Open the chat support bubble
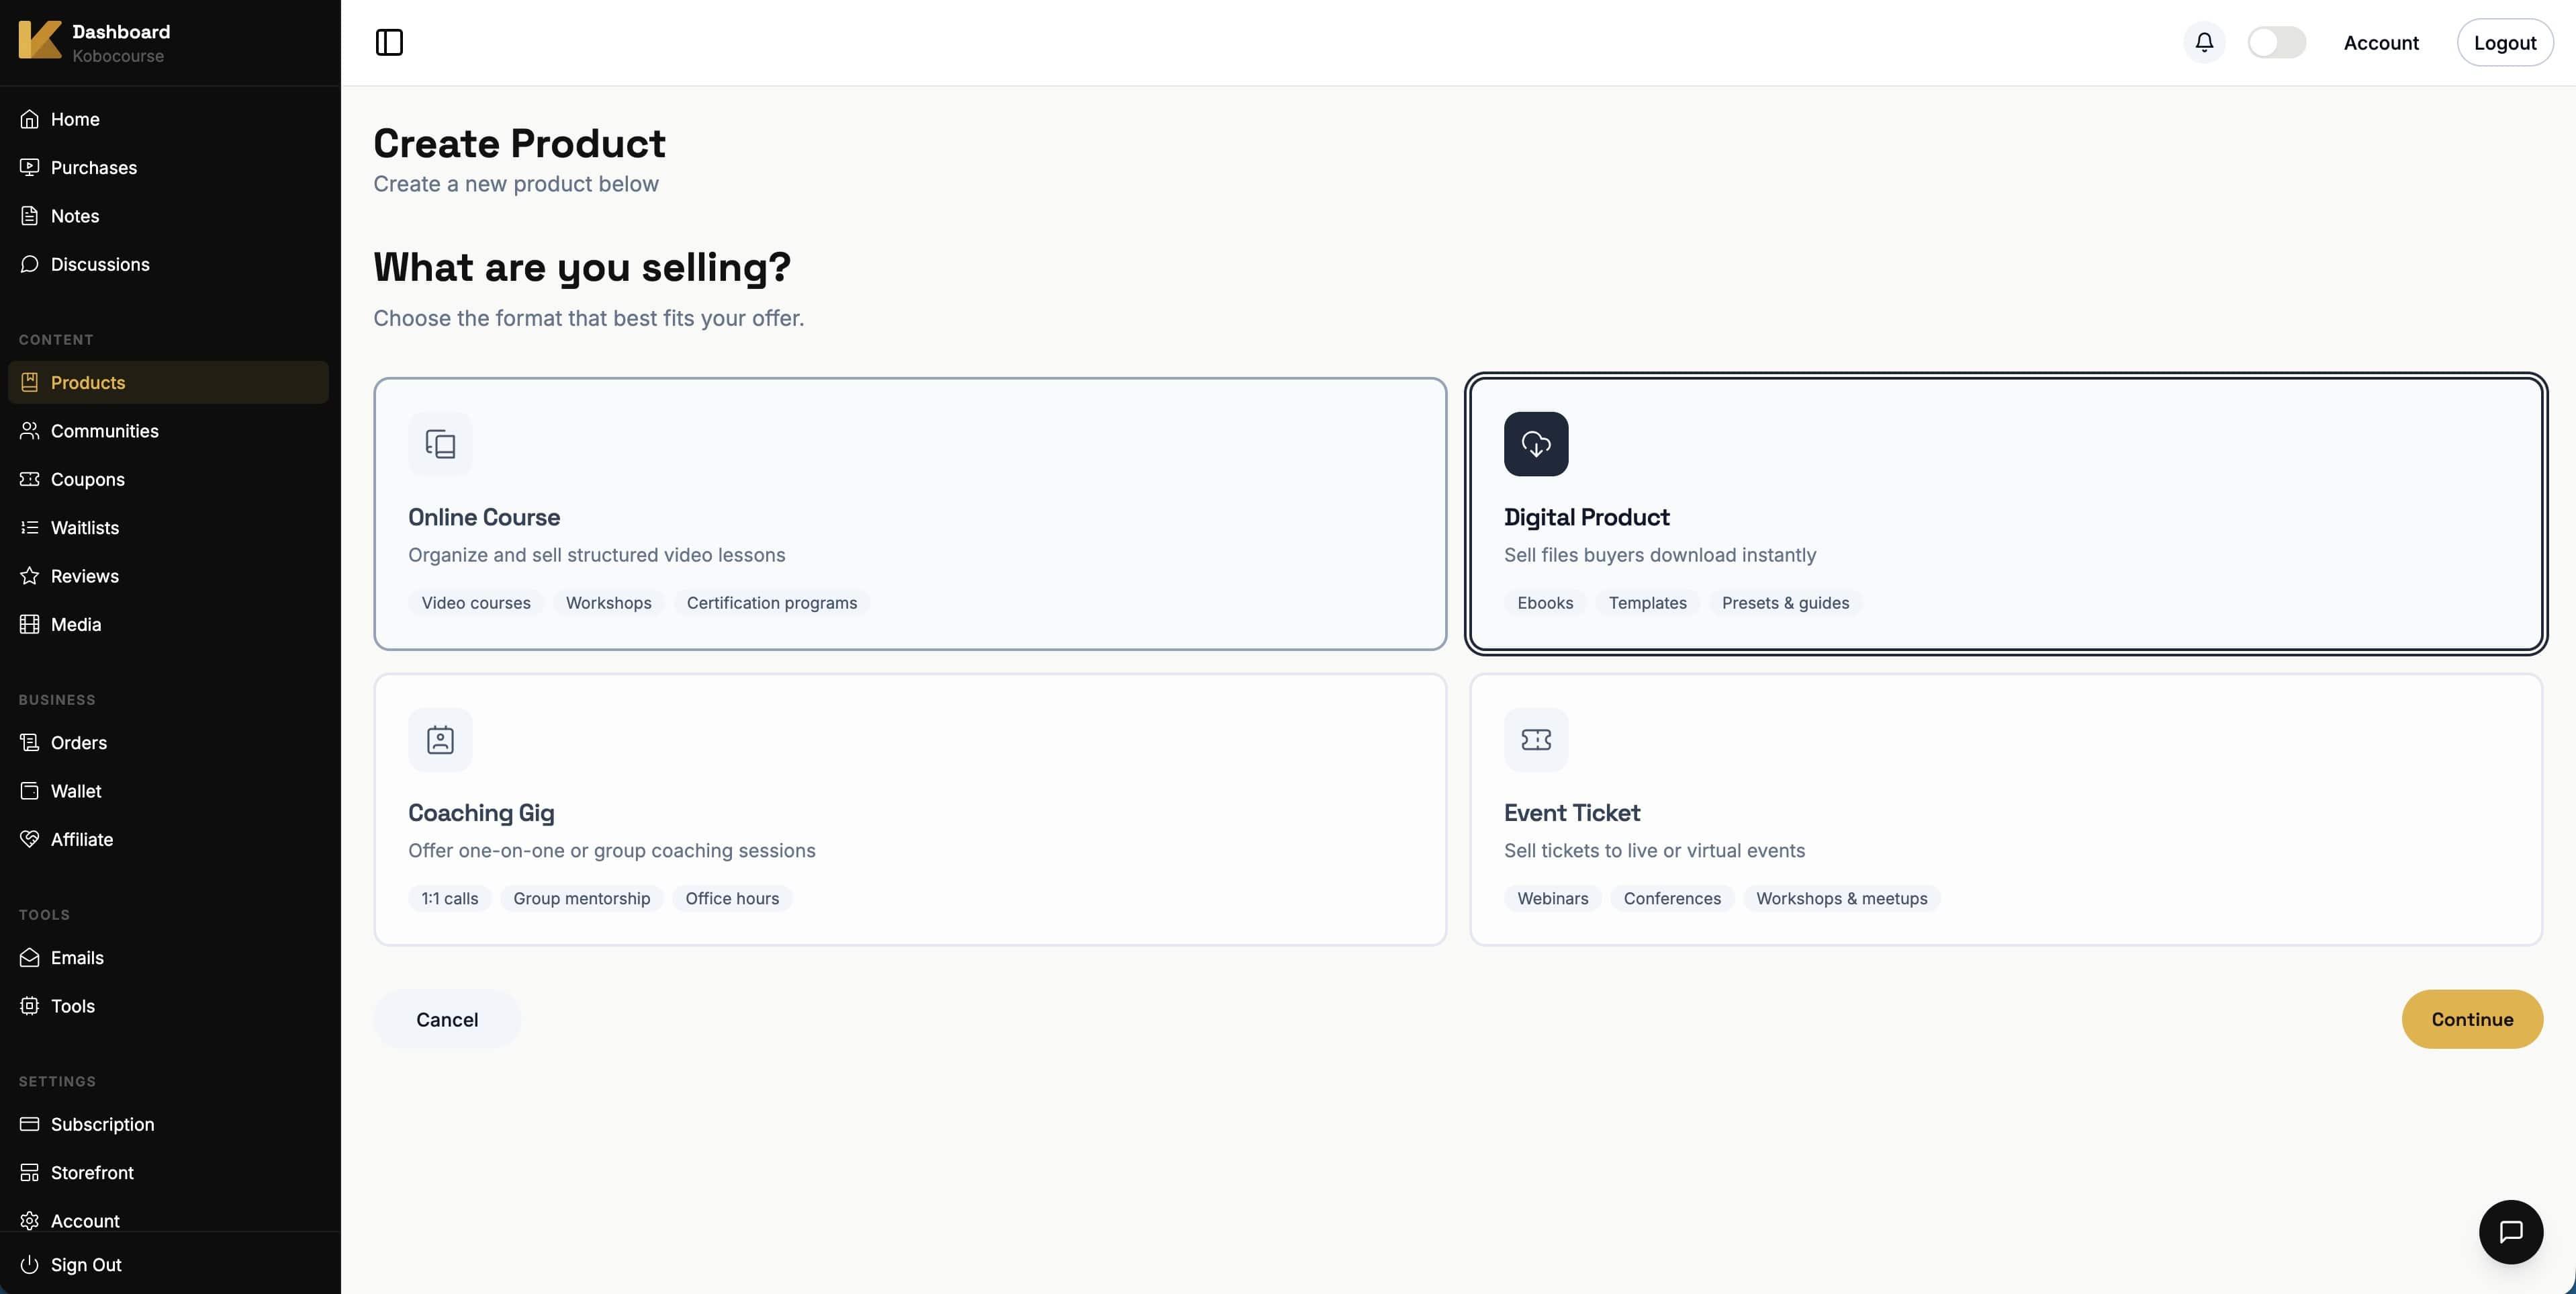This screenshot has width=2576, height=1294. [2510, 1232]
